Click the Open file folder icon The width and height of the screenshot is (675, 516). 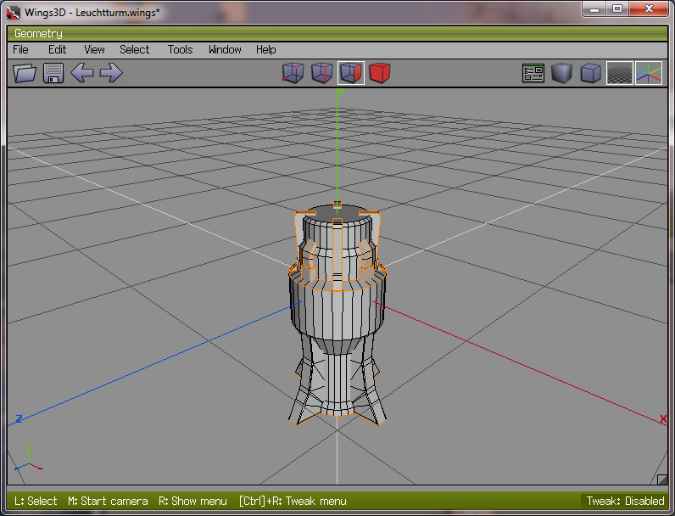(x=25, y=73)
